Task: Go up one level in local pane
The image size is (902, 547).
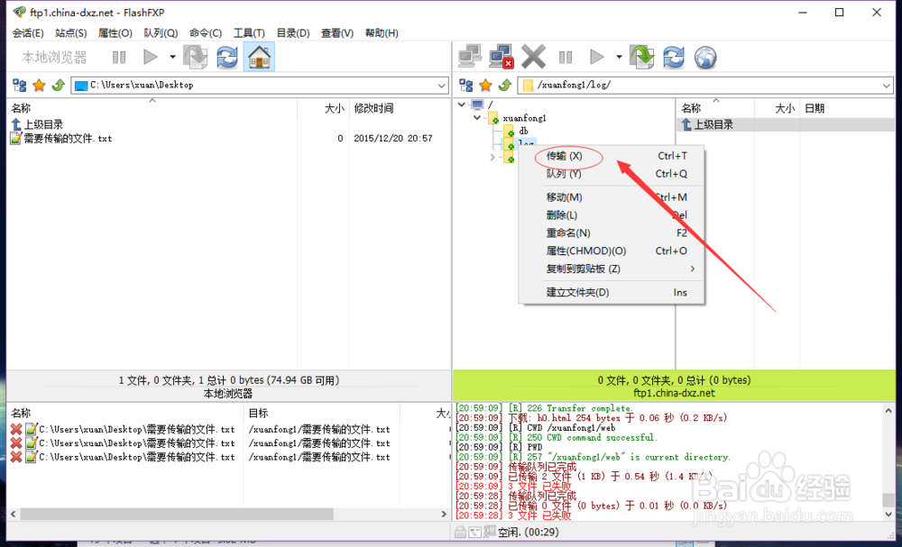Action: tap(58, 86)
